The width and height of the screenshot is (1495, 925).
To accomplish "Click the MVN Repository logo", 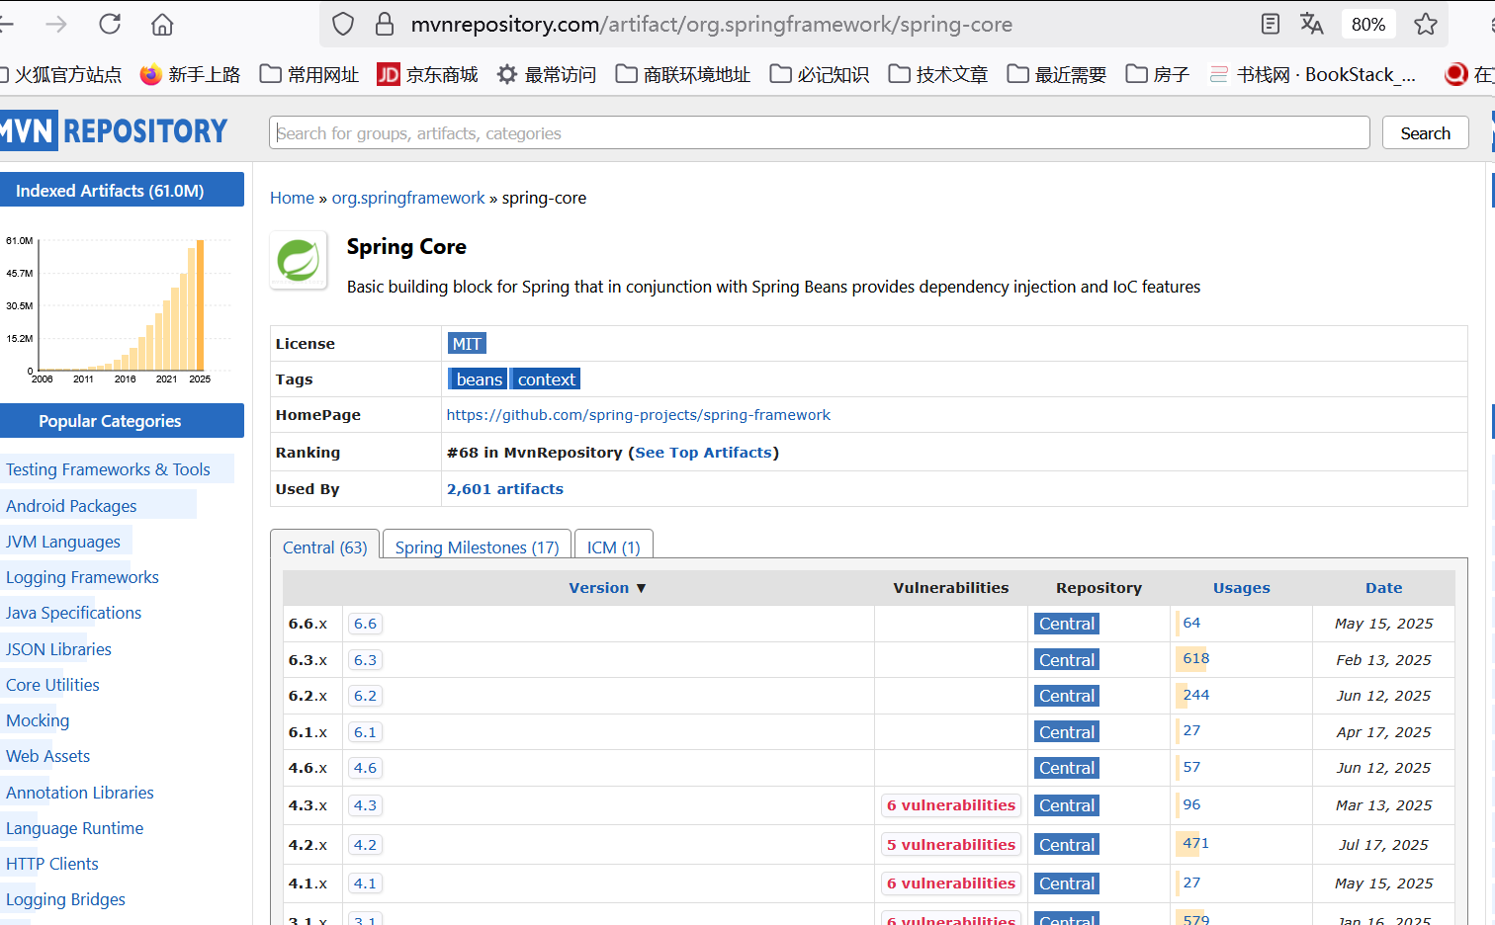I will click(x=115, y=131).
